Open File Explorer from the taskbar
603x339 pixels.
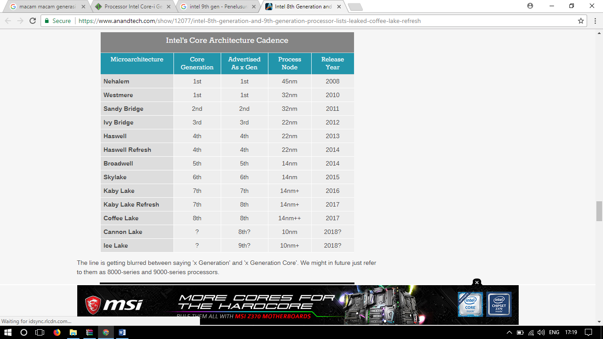click(x=73, y=332)
